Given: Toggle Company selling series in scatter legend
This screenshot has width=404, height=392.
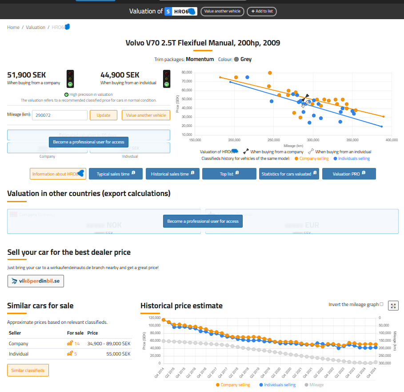Looking at the screenshot, I should [x=312, y=159].
